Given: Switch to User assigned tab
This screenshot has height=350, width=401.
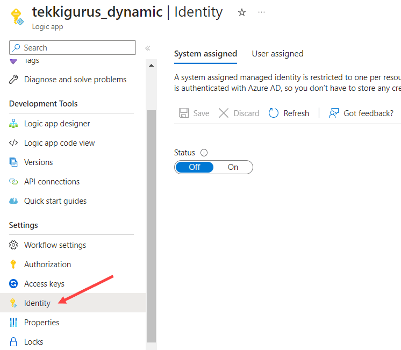Looking at the screenshot, I should click(x=277, y=54).
